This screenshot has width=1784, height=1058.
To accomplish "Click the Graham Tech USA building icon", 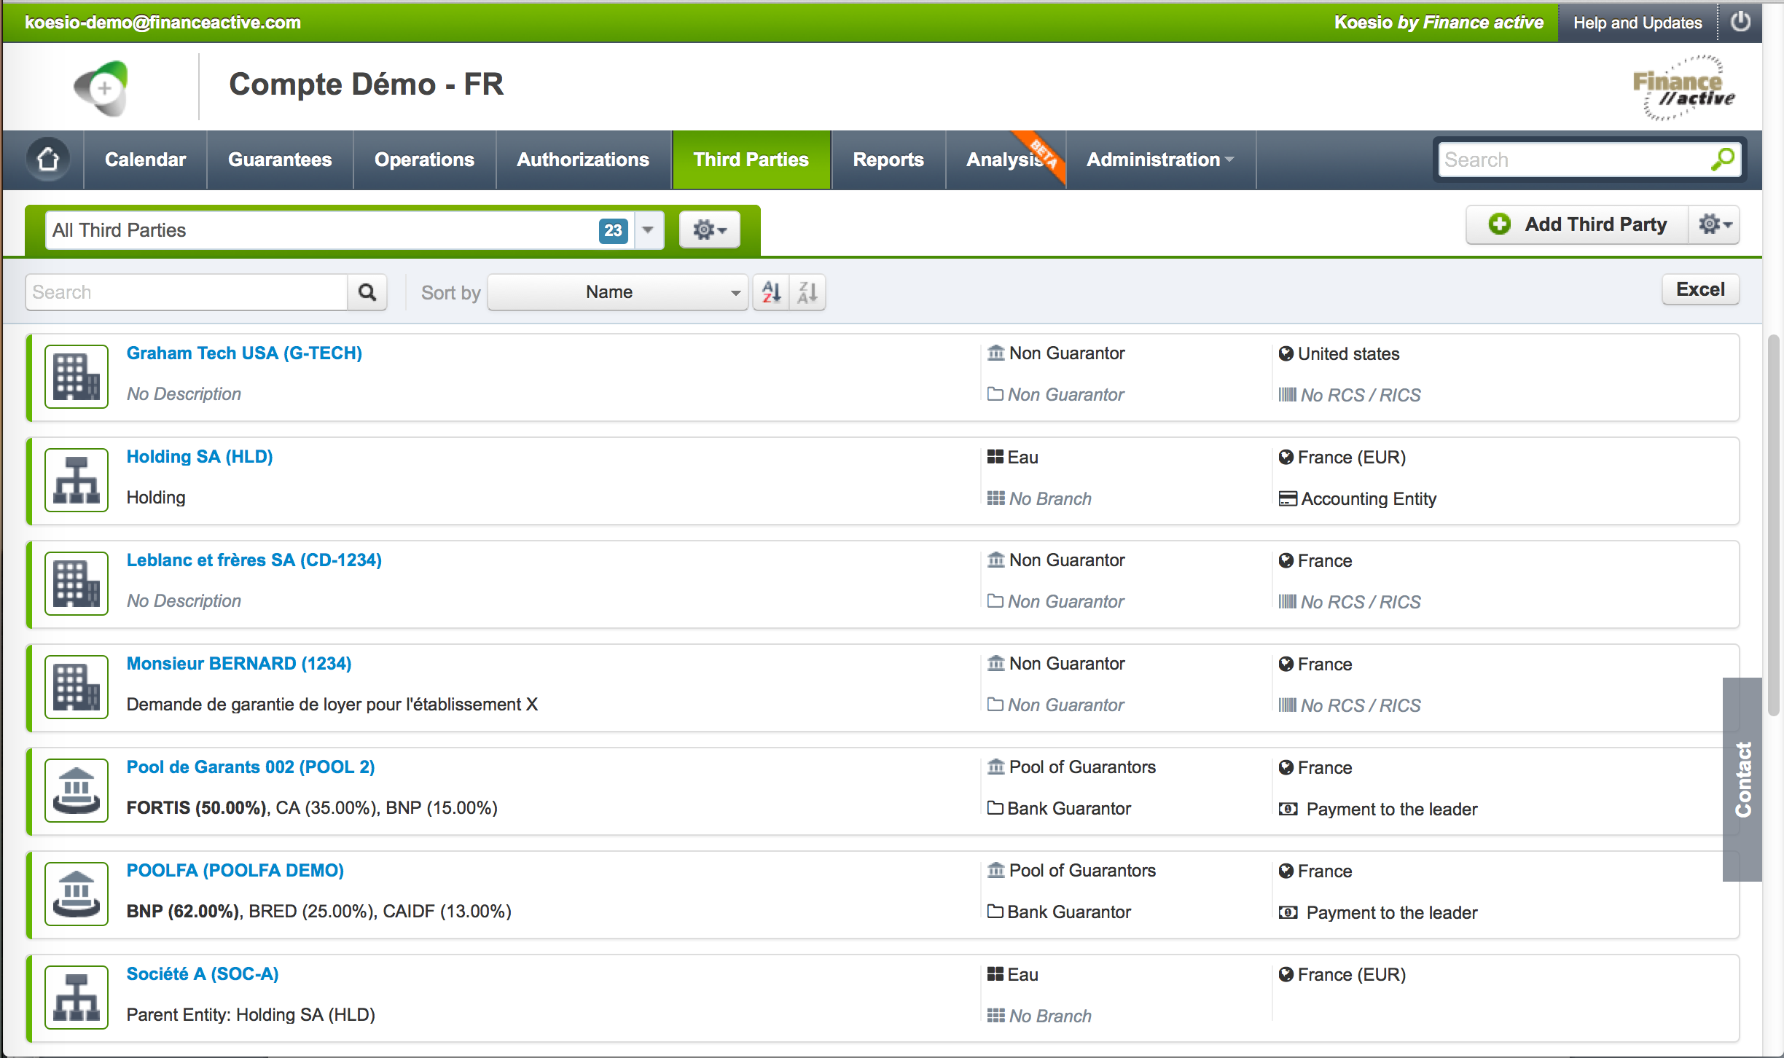I will [77, 377].
